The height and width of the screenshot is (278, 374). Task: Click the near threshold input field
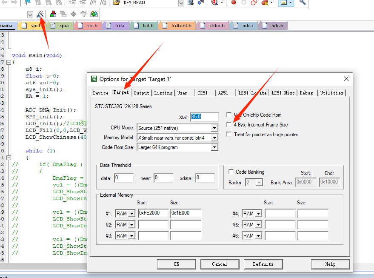pos(163,178)
